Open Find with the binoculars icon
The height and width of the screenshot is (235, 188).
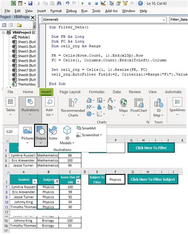(x=59, y=3)
